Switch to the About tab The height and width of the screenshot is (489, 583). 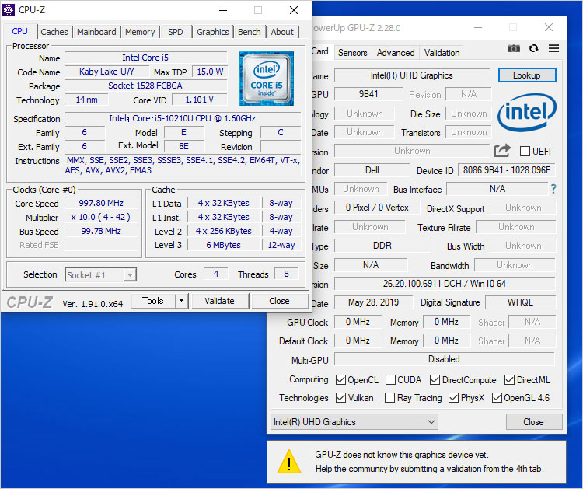[282, 32]
